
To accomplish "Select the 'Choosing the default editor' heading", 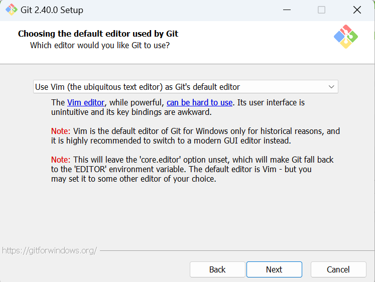I will pos(98,34).
